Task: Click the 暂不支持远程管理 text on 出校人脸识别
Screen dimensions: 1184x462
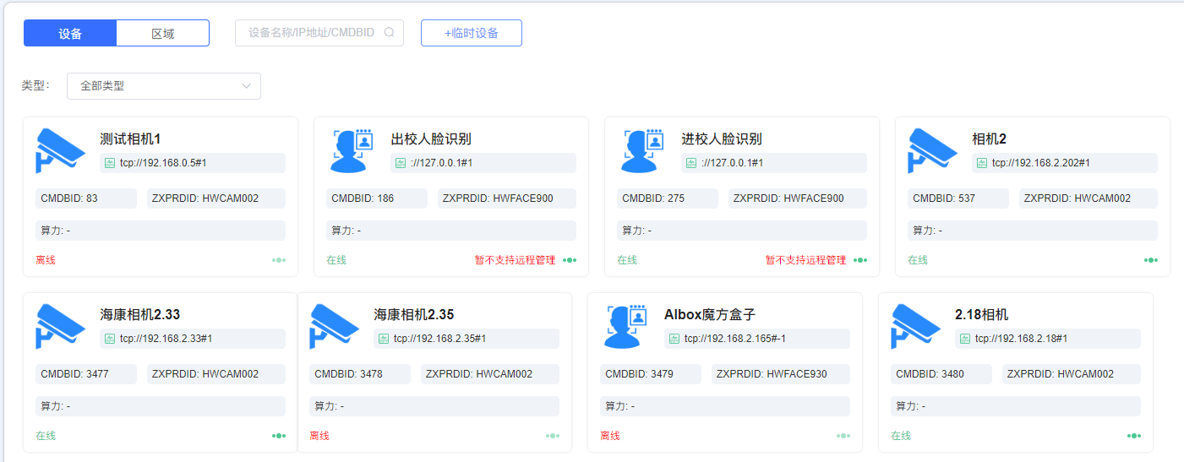Action: (x=515, y=260)
